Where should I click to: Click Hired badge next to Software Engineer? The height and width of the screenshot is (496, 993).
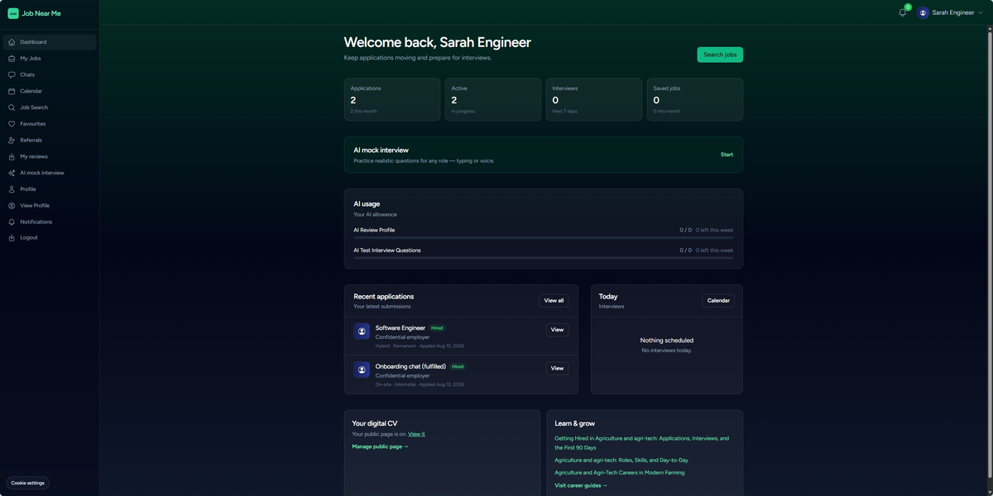(437, 328)
